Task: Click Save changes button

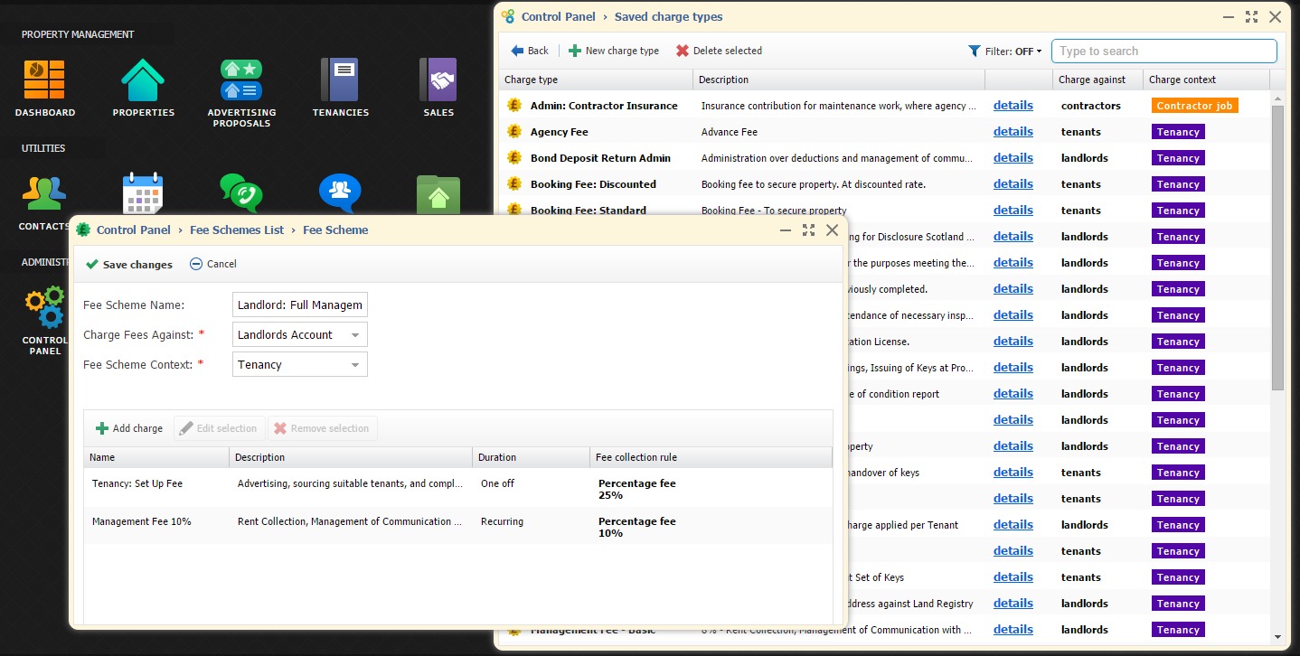Action: click(x=128, y=265)
